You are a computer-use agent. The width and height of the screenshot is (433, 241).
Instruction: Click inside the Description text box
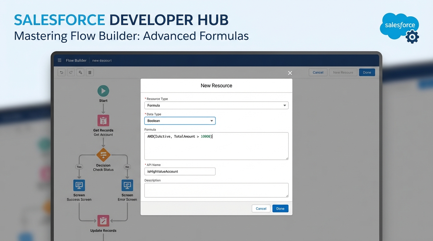pyautogui.click(x=216, y=190)
